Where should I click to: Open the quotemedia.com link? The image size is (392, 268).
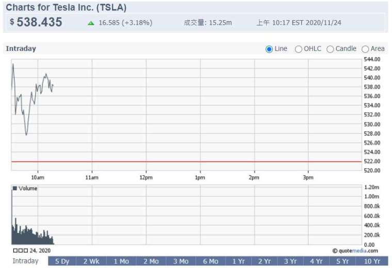(355, 250)
